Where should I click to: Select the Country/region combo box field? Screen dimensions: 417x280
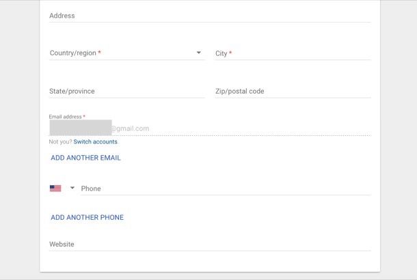(x=127, y=53)
